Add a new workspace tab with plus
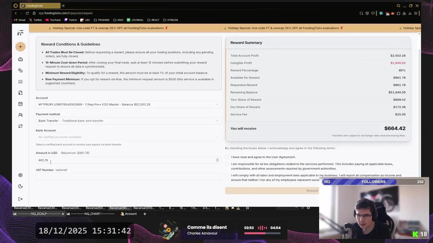 [144, 214]
